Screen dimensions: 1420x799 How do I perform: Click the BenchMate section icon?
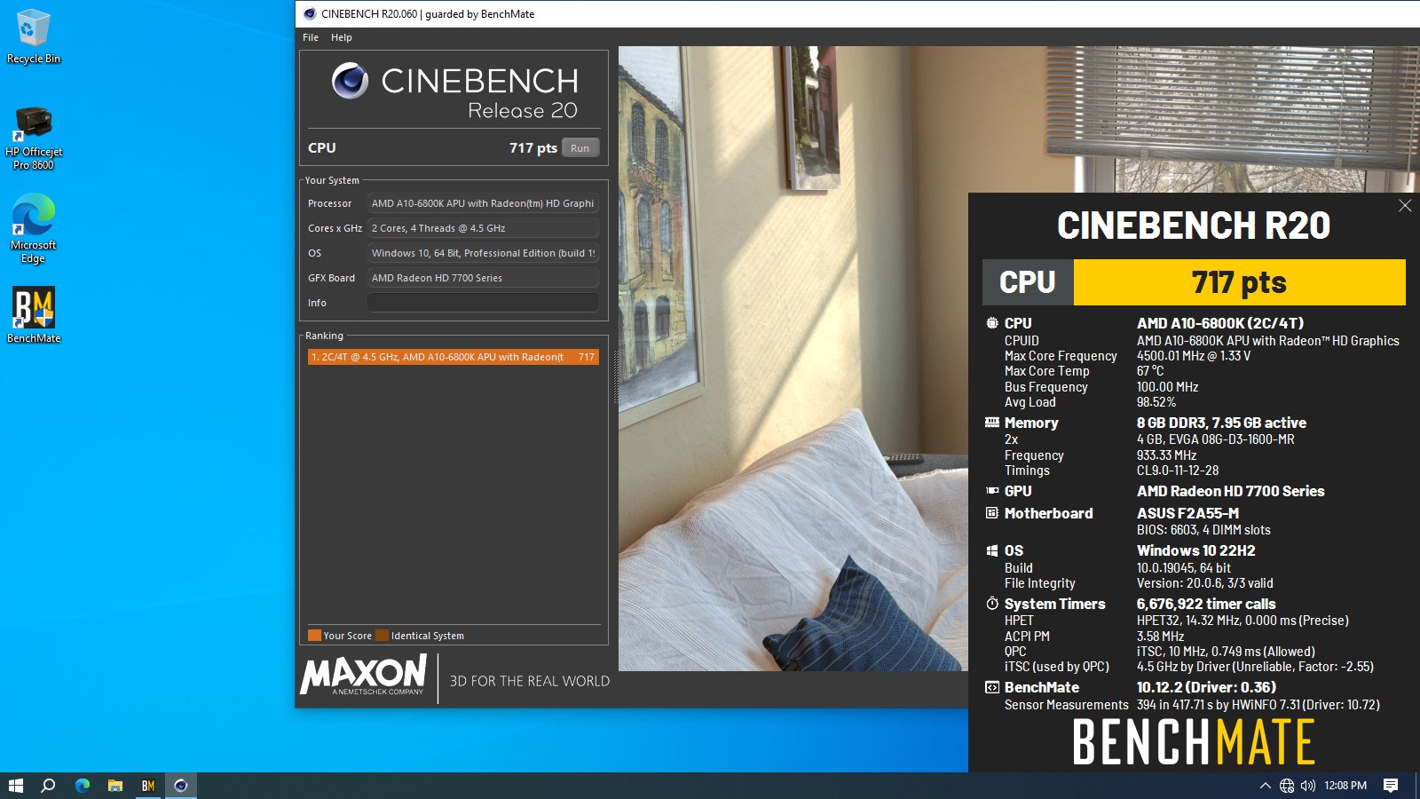[x=992, y=687]
